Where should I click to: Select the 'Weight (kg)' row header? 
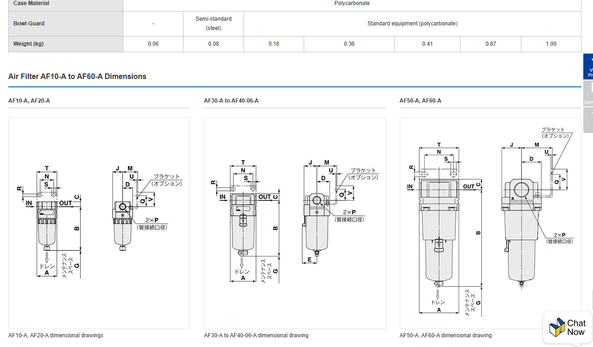click(66, 44)
